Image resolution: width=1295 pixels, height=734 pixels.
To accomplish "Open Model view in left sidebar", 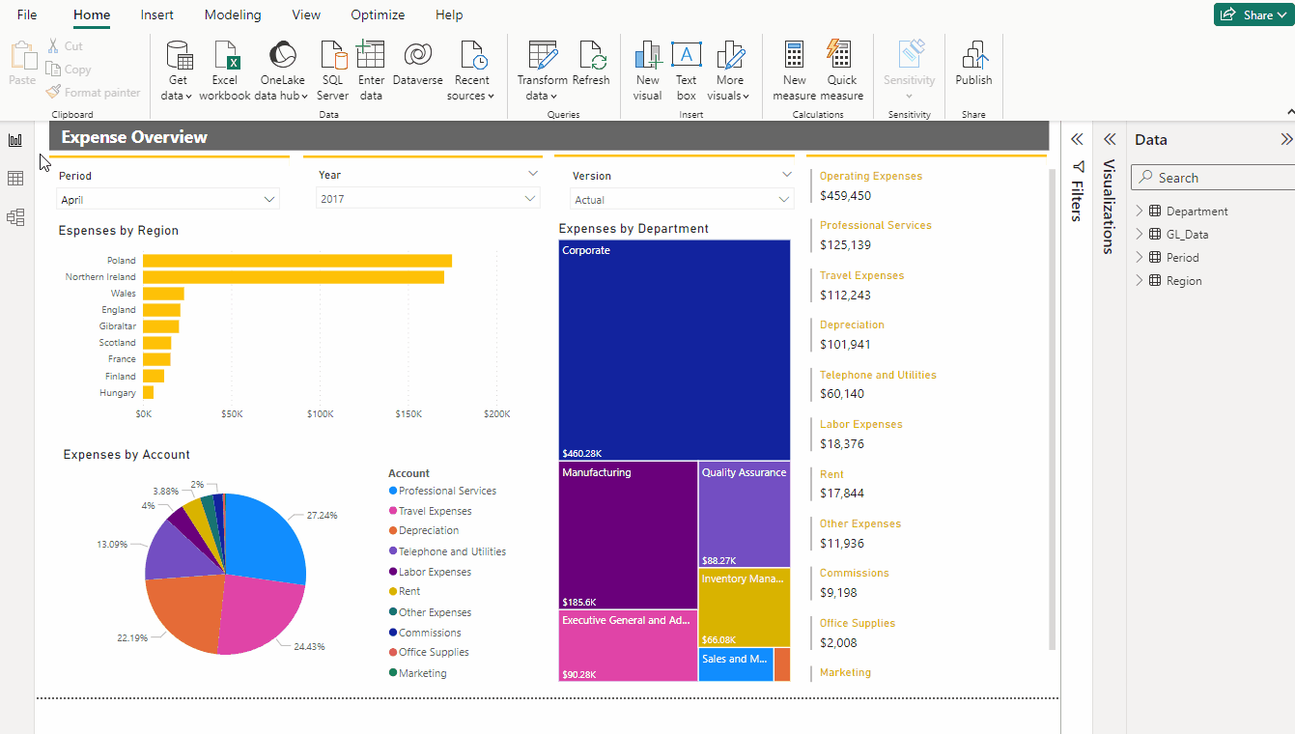I will [x=15, y=217].
